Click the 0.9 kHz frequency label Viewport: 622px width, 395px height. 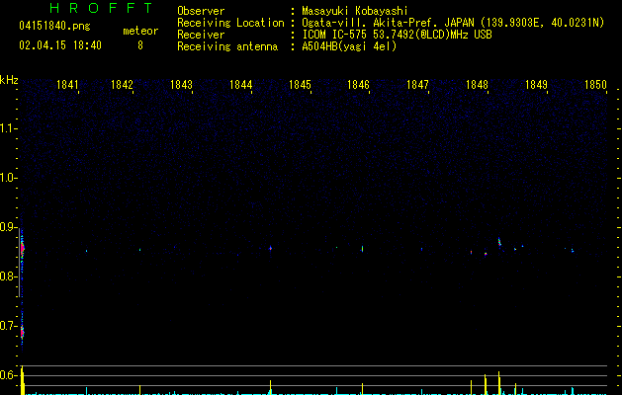pos(8,227)
